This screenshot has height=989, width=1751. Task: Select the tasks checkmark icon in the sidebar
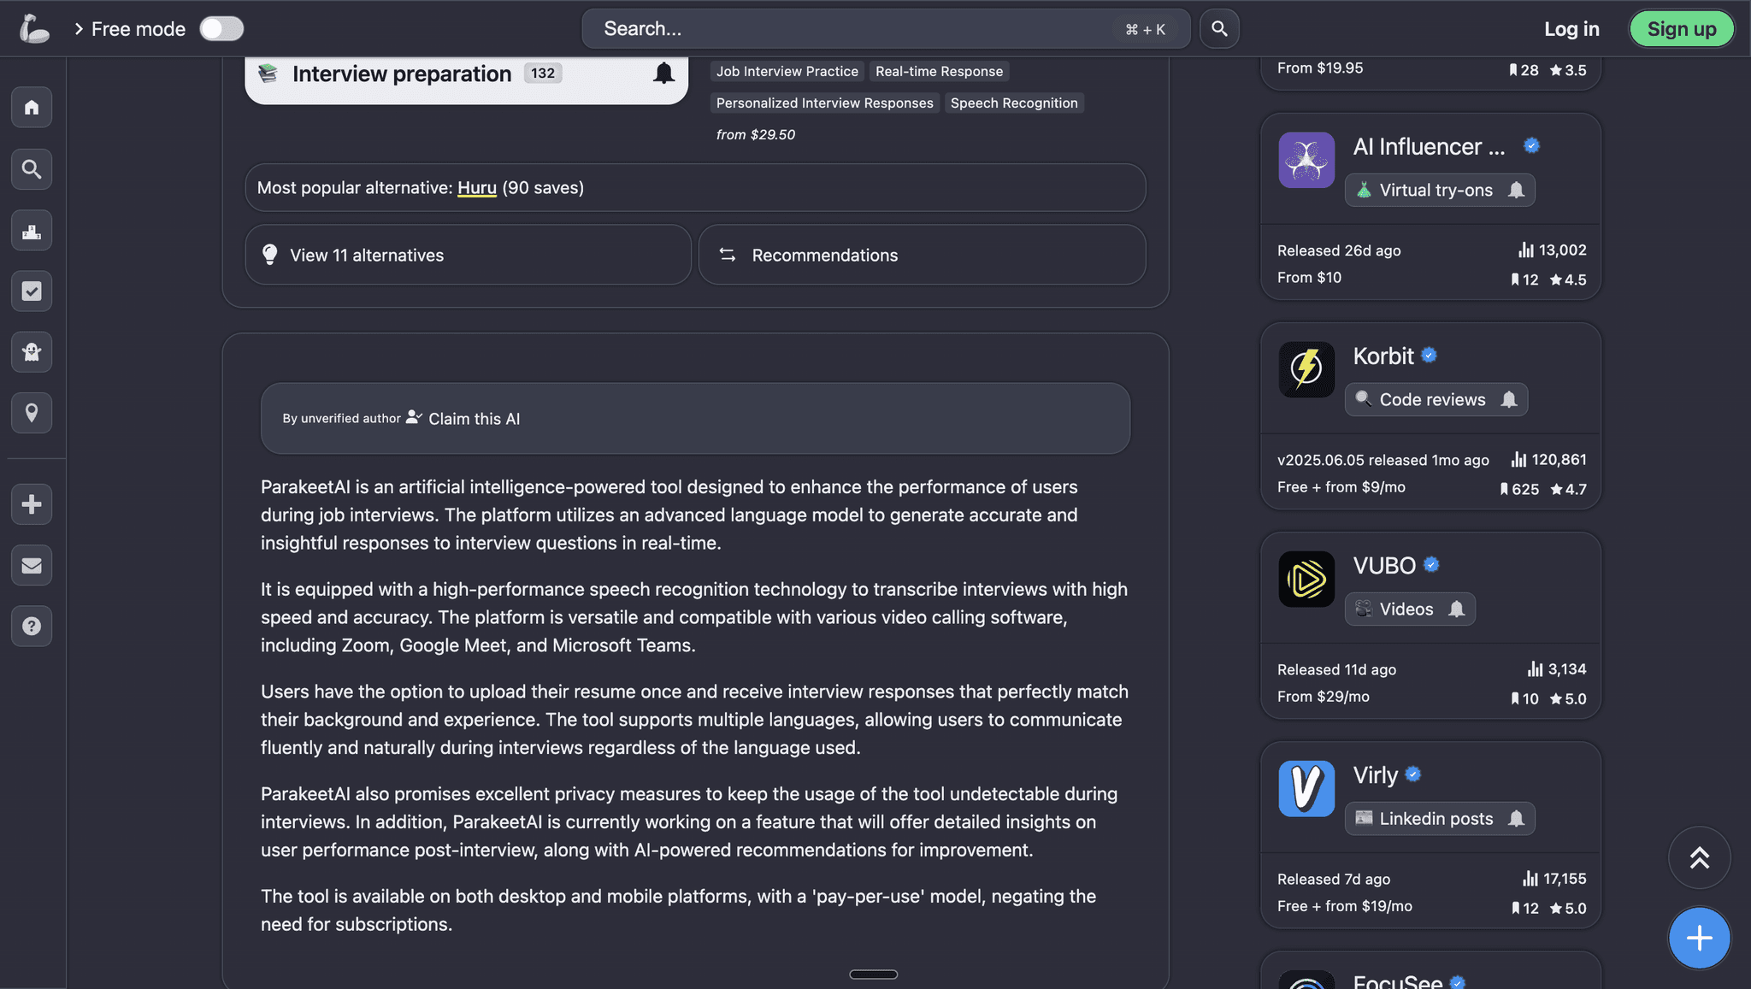[32, 291]
